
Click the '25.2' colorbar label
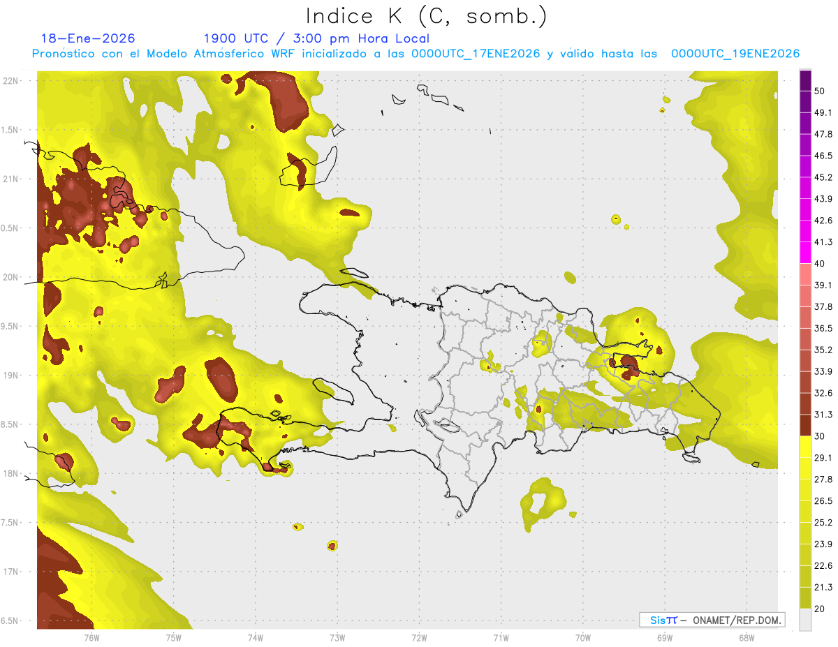point(823,523)
